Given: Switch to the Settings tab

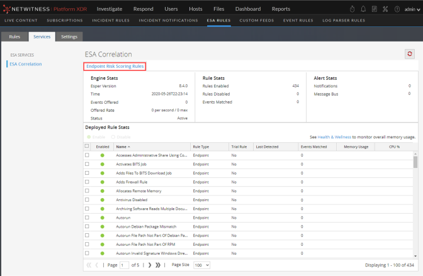Looking at the screenshot, I should [x=69, y=36].
